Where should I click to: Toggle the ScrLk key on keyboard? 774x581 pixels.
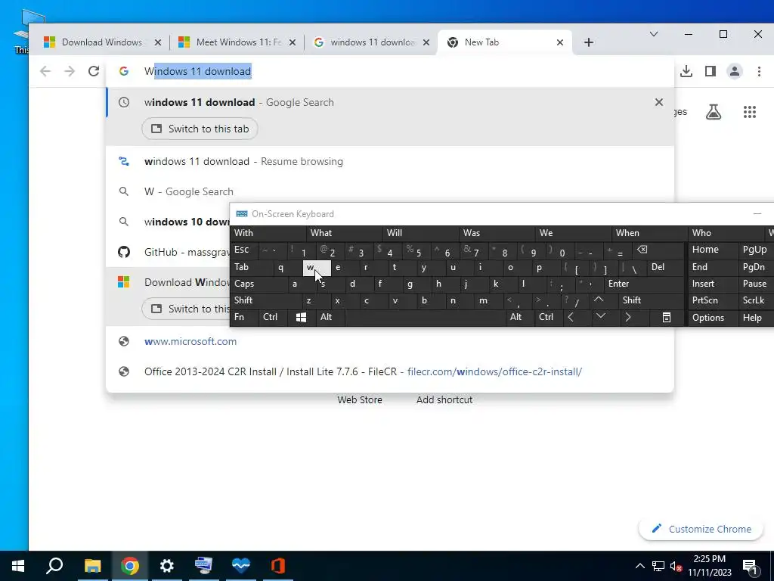[755, 300]
